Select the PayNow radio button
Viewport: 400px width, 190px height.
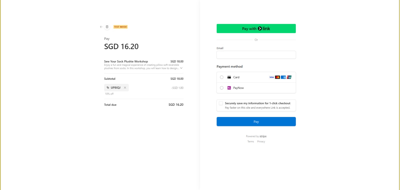[x=222, y=88]
